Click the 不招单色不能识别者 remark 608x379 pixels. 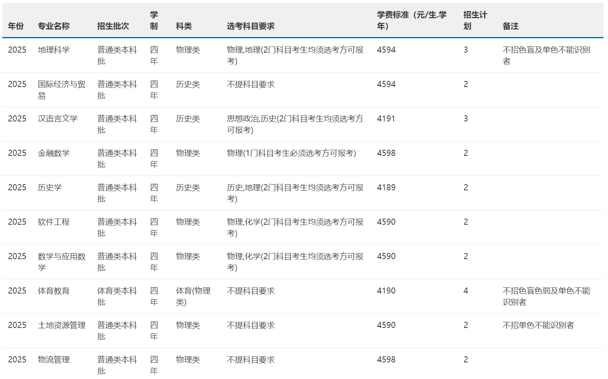click(538, 325)
